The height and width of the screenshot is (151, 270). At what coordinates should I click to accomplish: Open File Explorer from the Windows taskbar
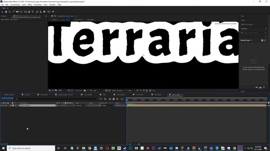[84, 148]
